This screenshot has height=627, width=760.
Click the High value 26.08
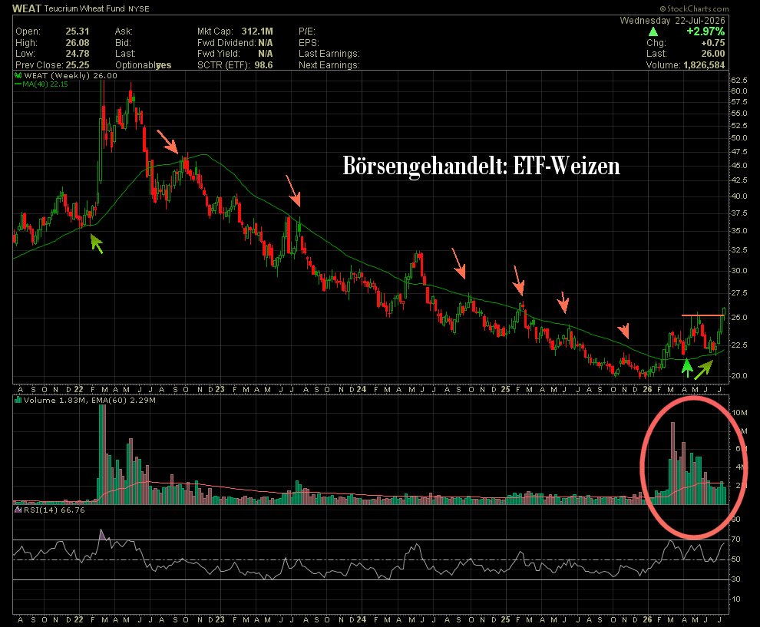click(x=78, y=43)
